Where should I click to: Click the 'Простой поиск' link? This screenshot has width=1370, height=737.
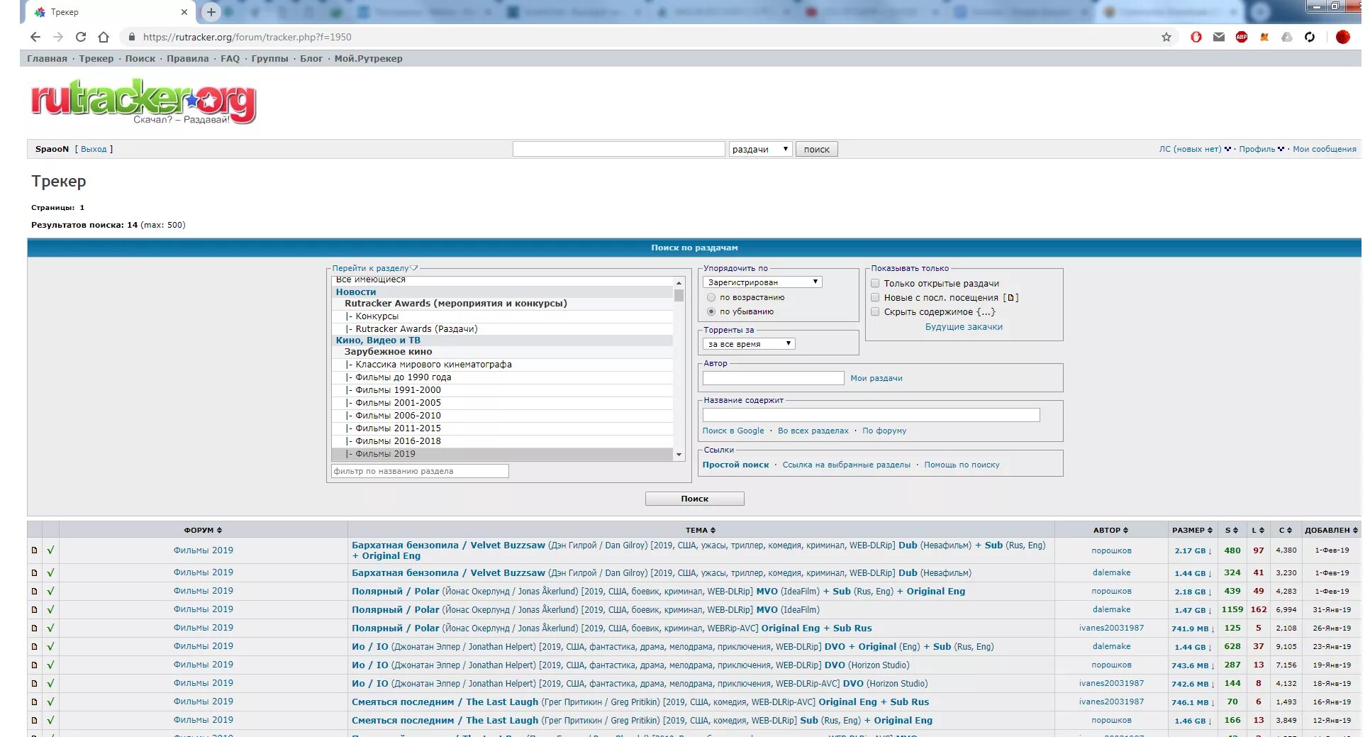click(735, 465)
